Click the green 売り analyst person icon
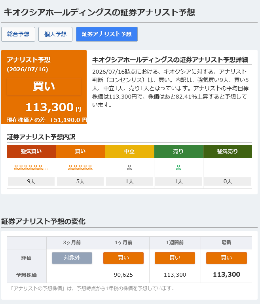Screen dimensions: 260x304 [x=178, y=167]
